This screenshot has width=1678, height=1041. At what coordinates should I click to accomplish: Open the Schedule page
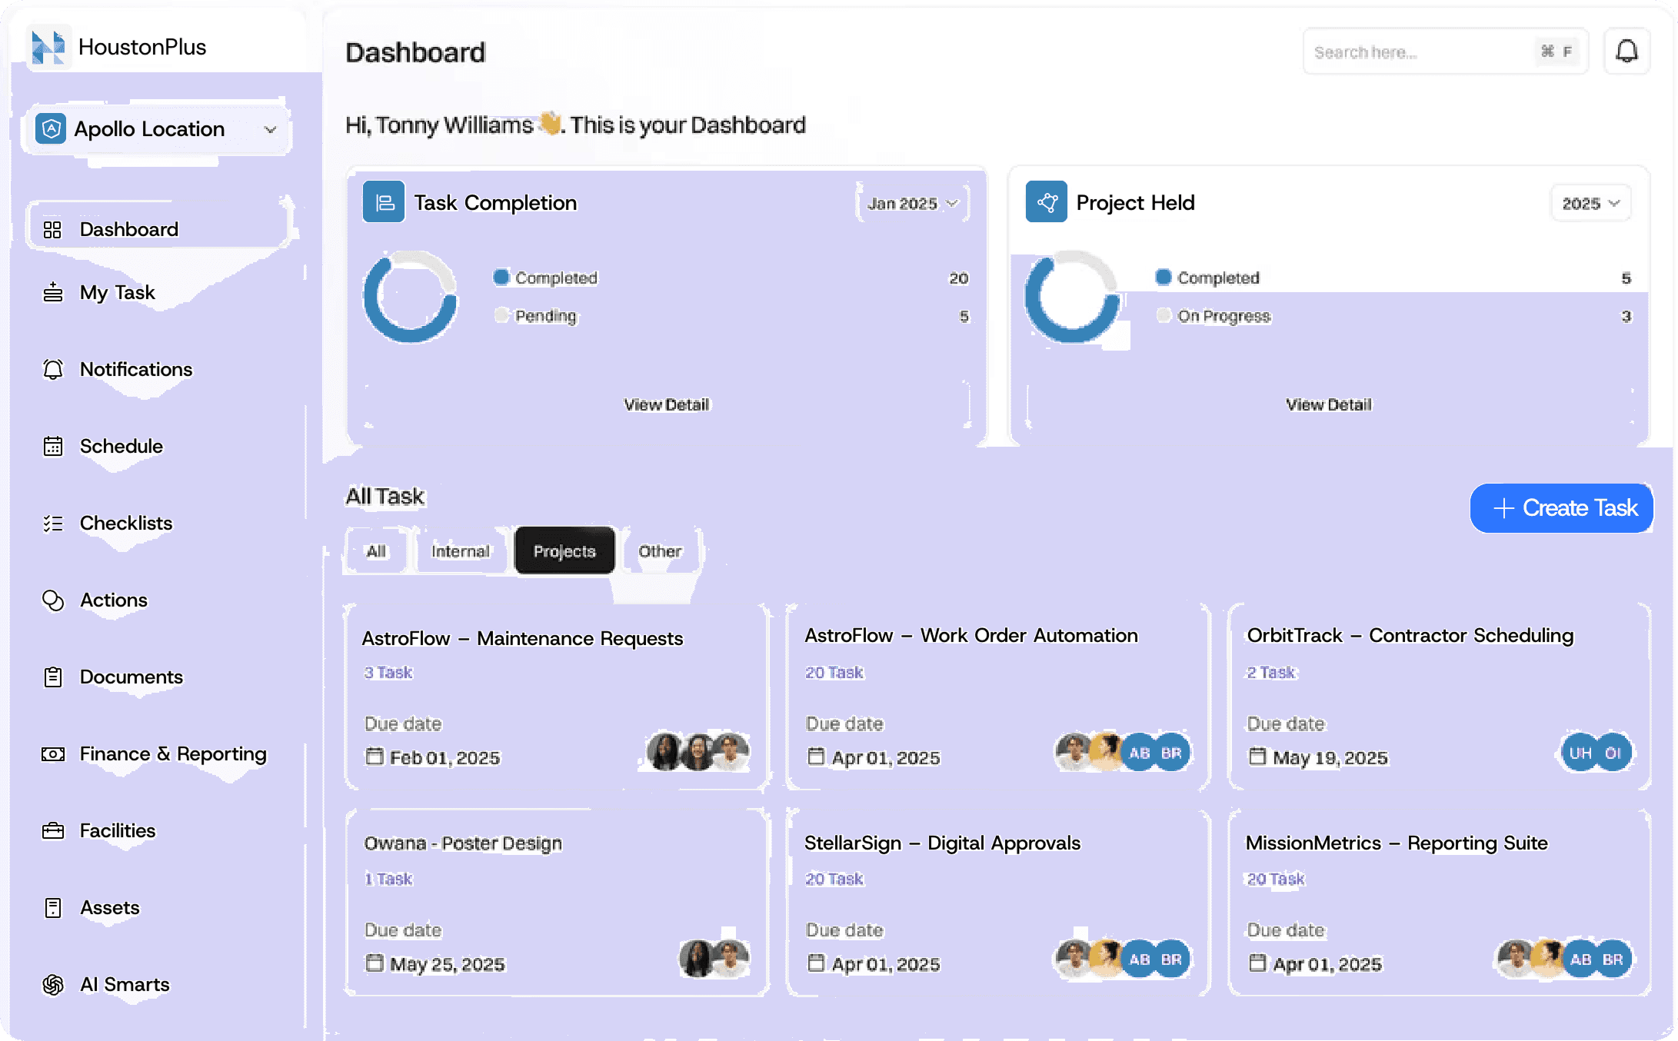pyautogui.click(x=122, y=446)
